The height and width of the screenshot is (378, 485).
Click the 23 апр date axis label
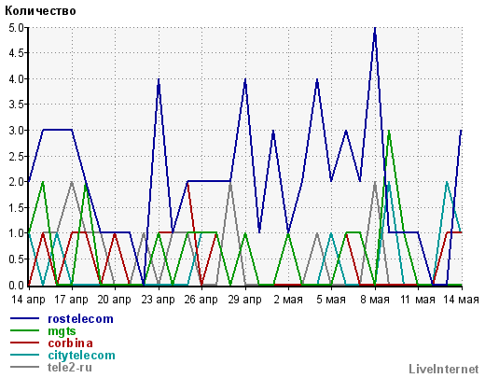(x=158, y=300)
